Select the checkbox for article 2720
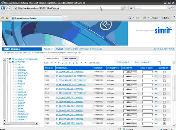176x130 pixels. [164, 115]
